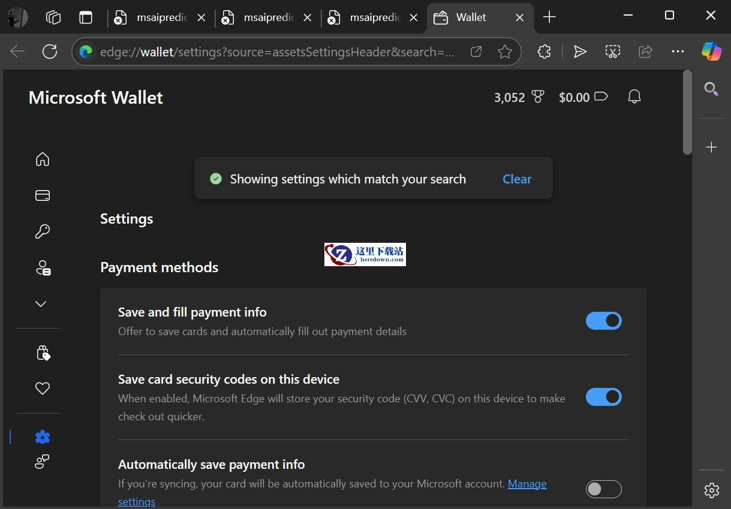The width and height of the screenshot is (731, 509).
Task: Switch to the third msaipredic tab
Action: (x=372, y=17)
